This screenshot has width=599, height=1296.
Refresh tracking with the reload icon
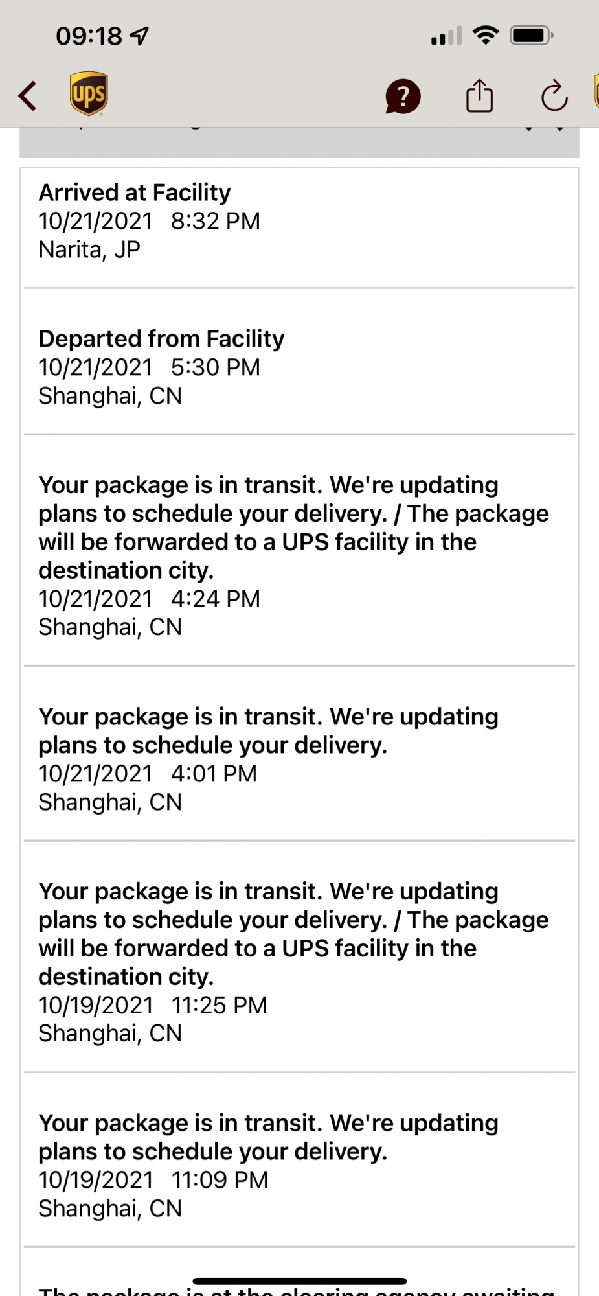coord(554,96)
